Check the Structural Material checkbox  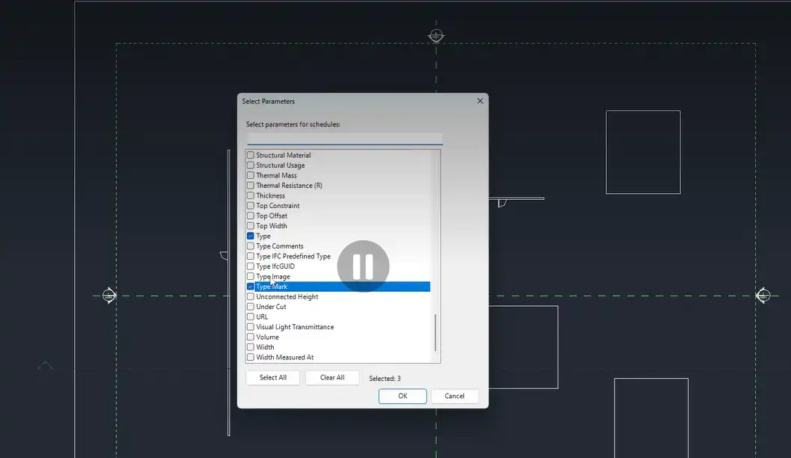tap(250, 156)
